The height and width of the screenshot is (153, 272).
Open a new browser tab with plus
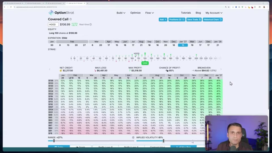pyautogui.click(x=88, y=3)
